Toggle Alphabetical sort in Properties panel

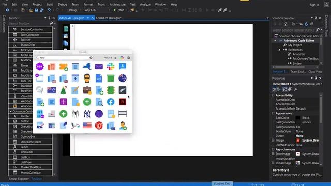coord(279,89)
